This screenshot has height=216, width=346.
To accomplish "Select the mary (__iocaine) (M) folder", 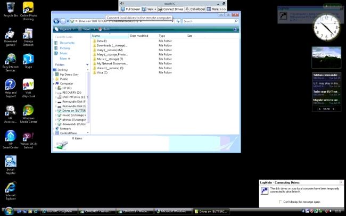I will pyautogui.click(x=108, y=50).
